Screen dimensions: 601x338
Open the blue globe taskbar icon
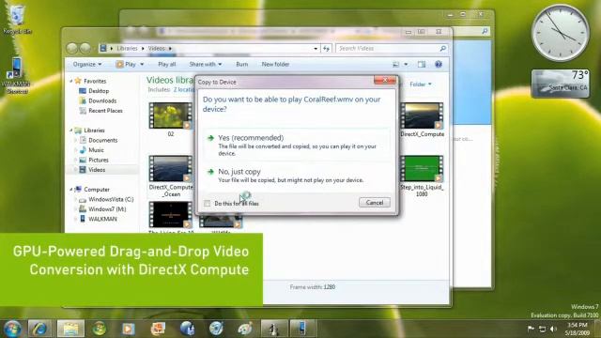[187, 329]
